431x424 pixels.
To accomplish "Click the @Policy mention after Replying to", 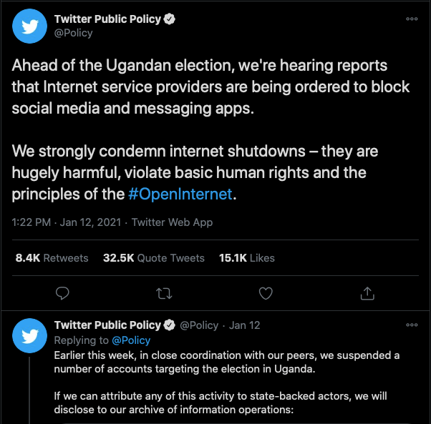I will (131, 340).
